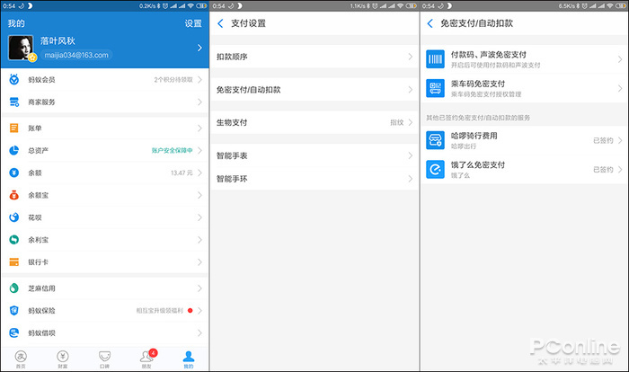
Task: Tap the 哈啰骑行费用 service icon
Action: click(x=435, y=140)
